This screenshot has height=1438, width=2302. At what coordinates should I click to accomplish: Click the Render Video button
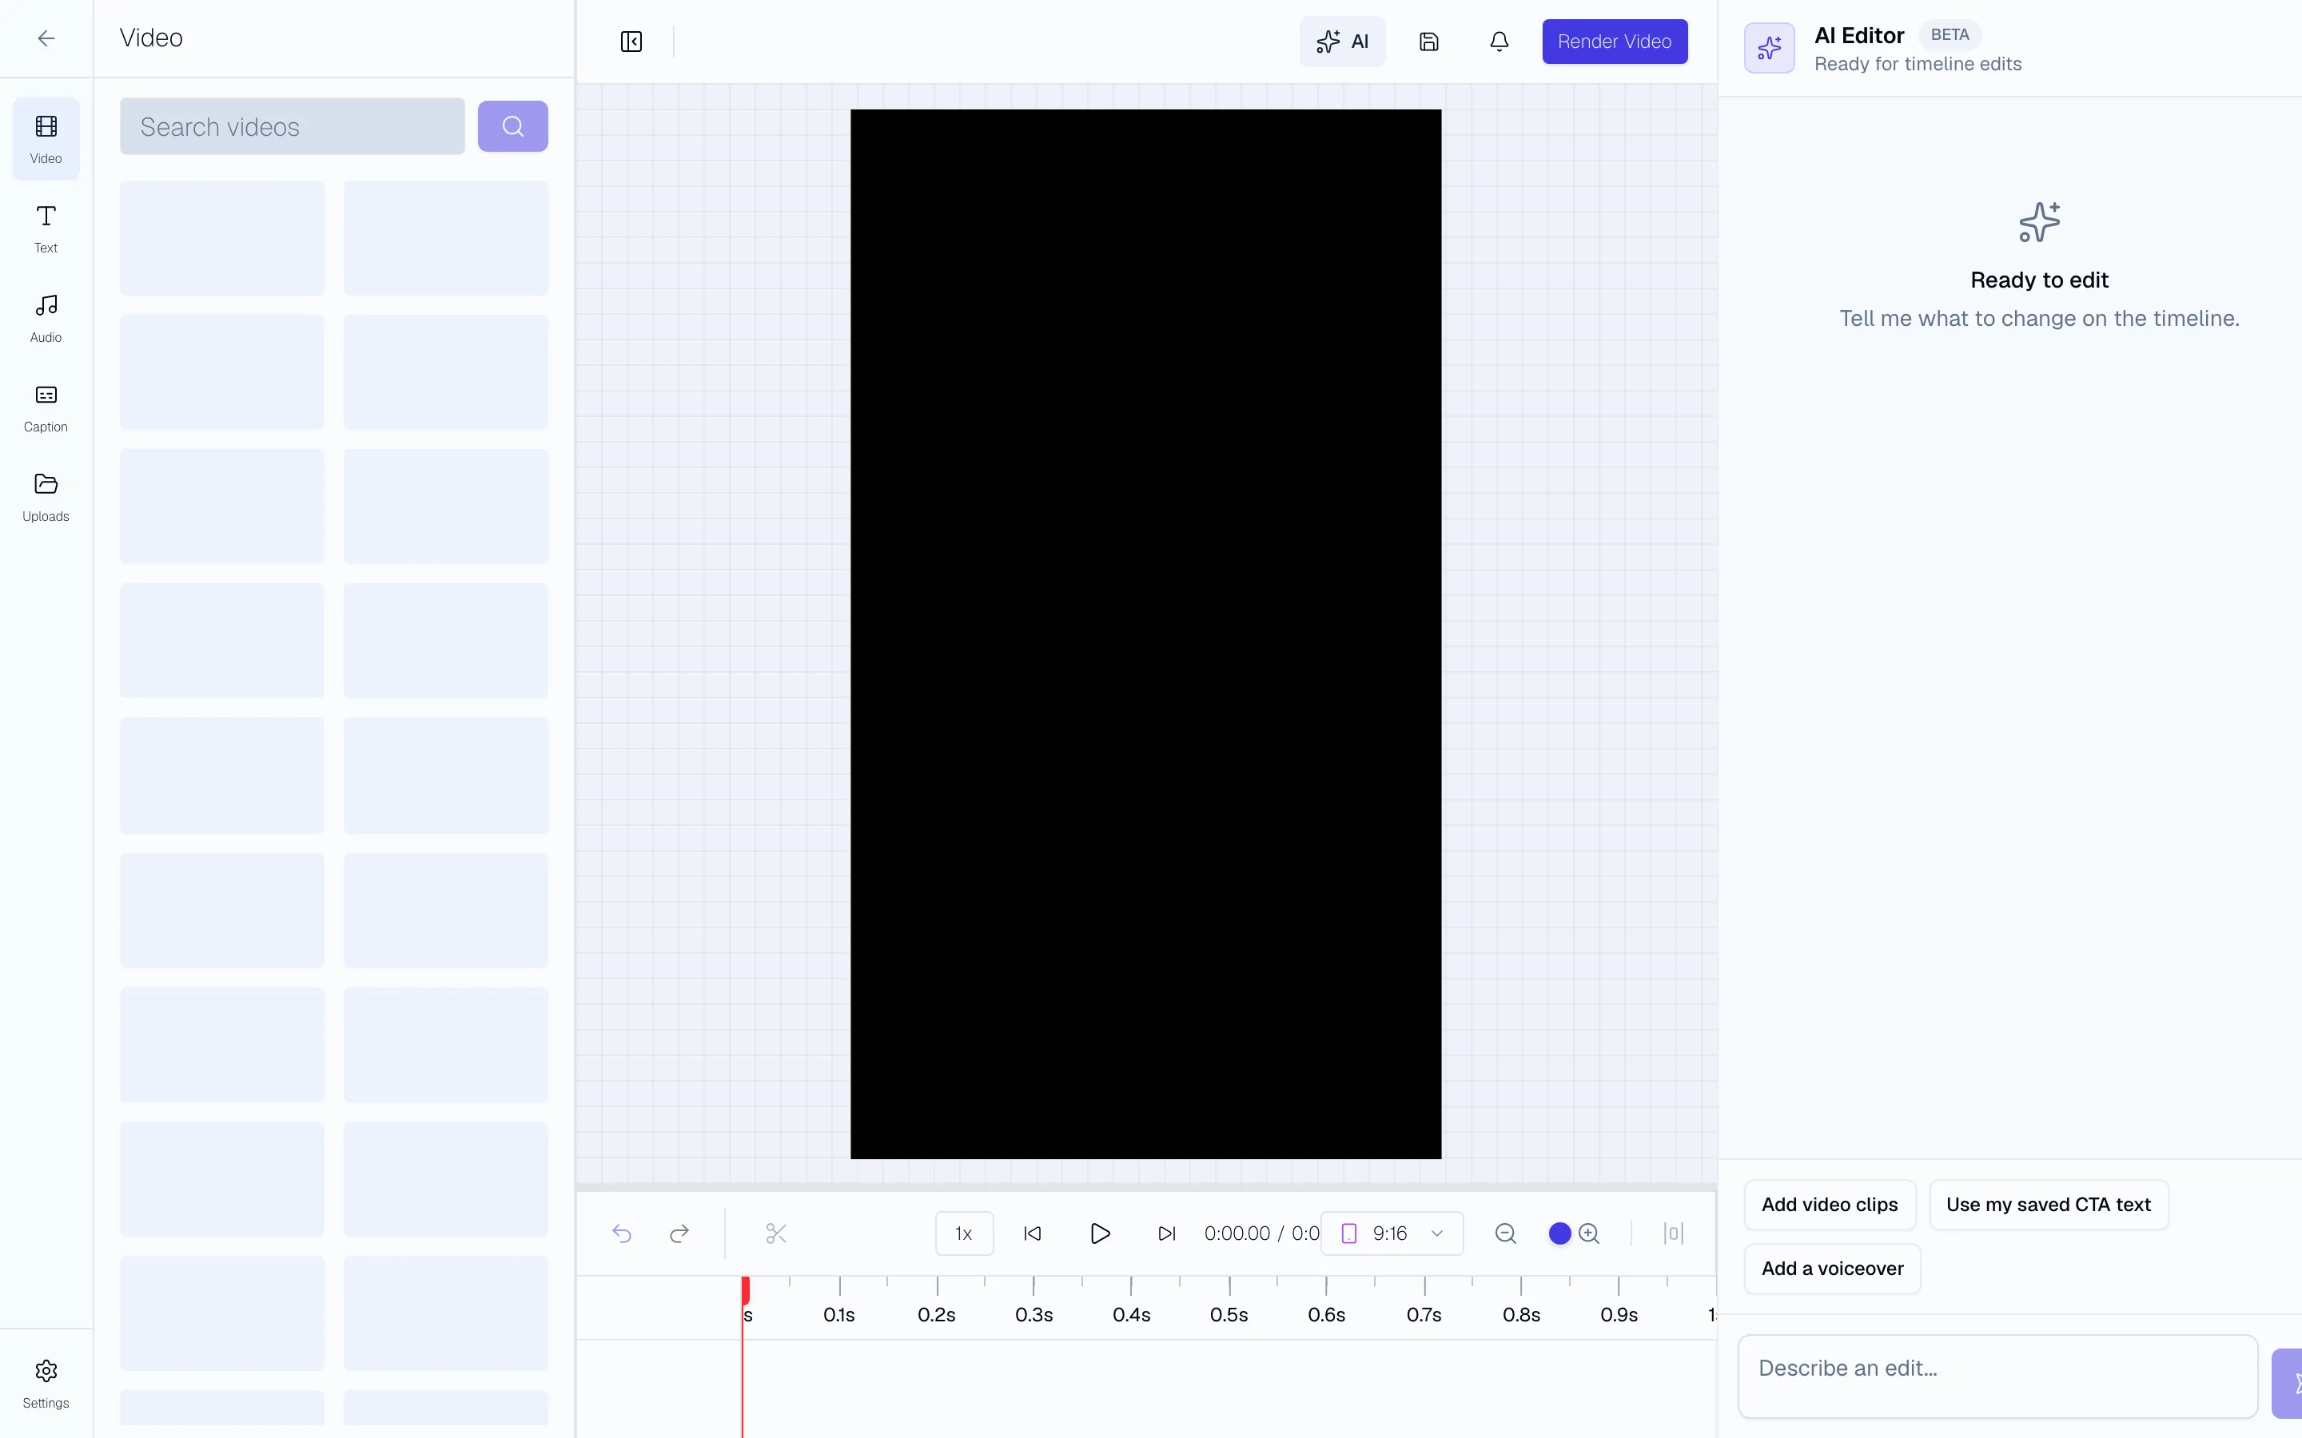point(1615,42)
